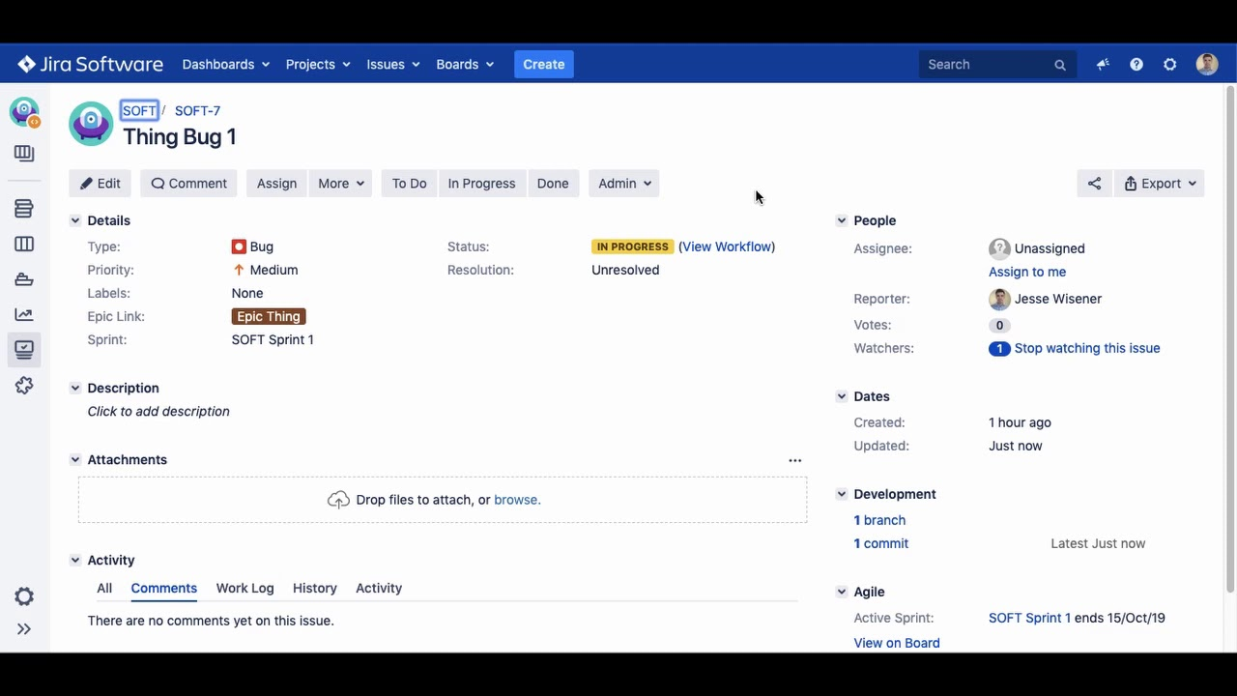Click Stop watching this issue link

click(x=1087, y=349)
